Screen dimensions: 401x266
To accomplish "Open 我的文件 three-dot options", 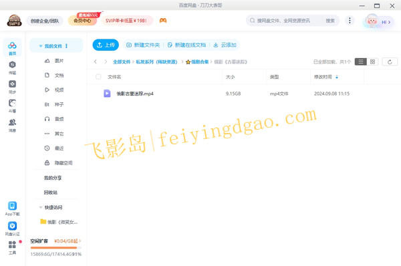I will (x=66, y=46).
